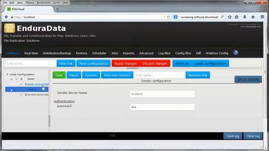The height and width of the screenshot is (151, 269).
Task: Open the Firefox hamburger menu
Action: click(262, 17)
